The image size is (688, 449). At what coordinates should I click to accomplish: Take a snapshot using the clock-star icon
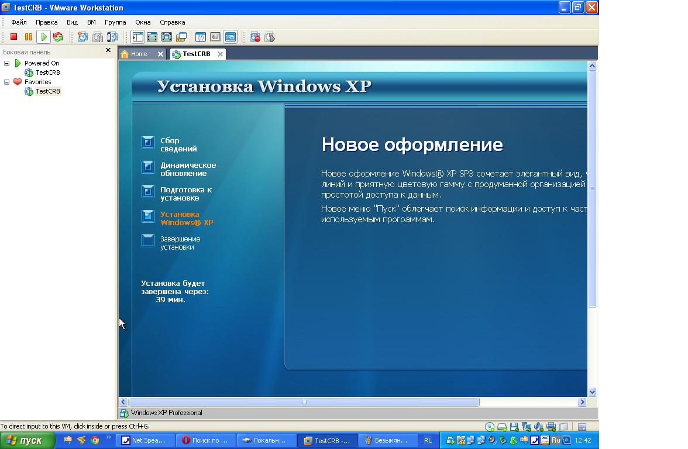click(82, 37)
